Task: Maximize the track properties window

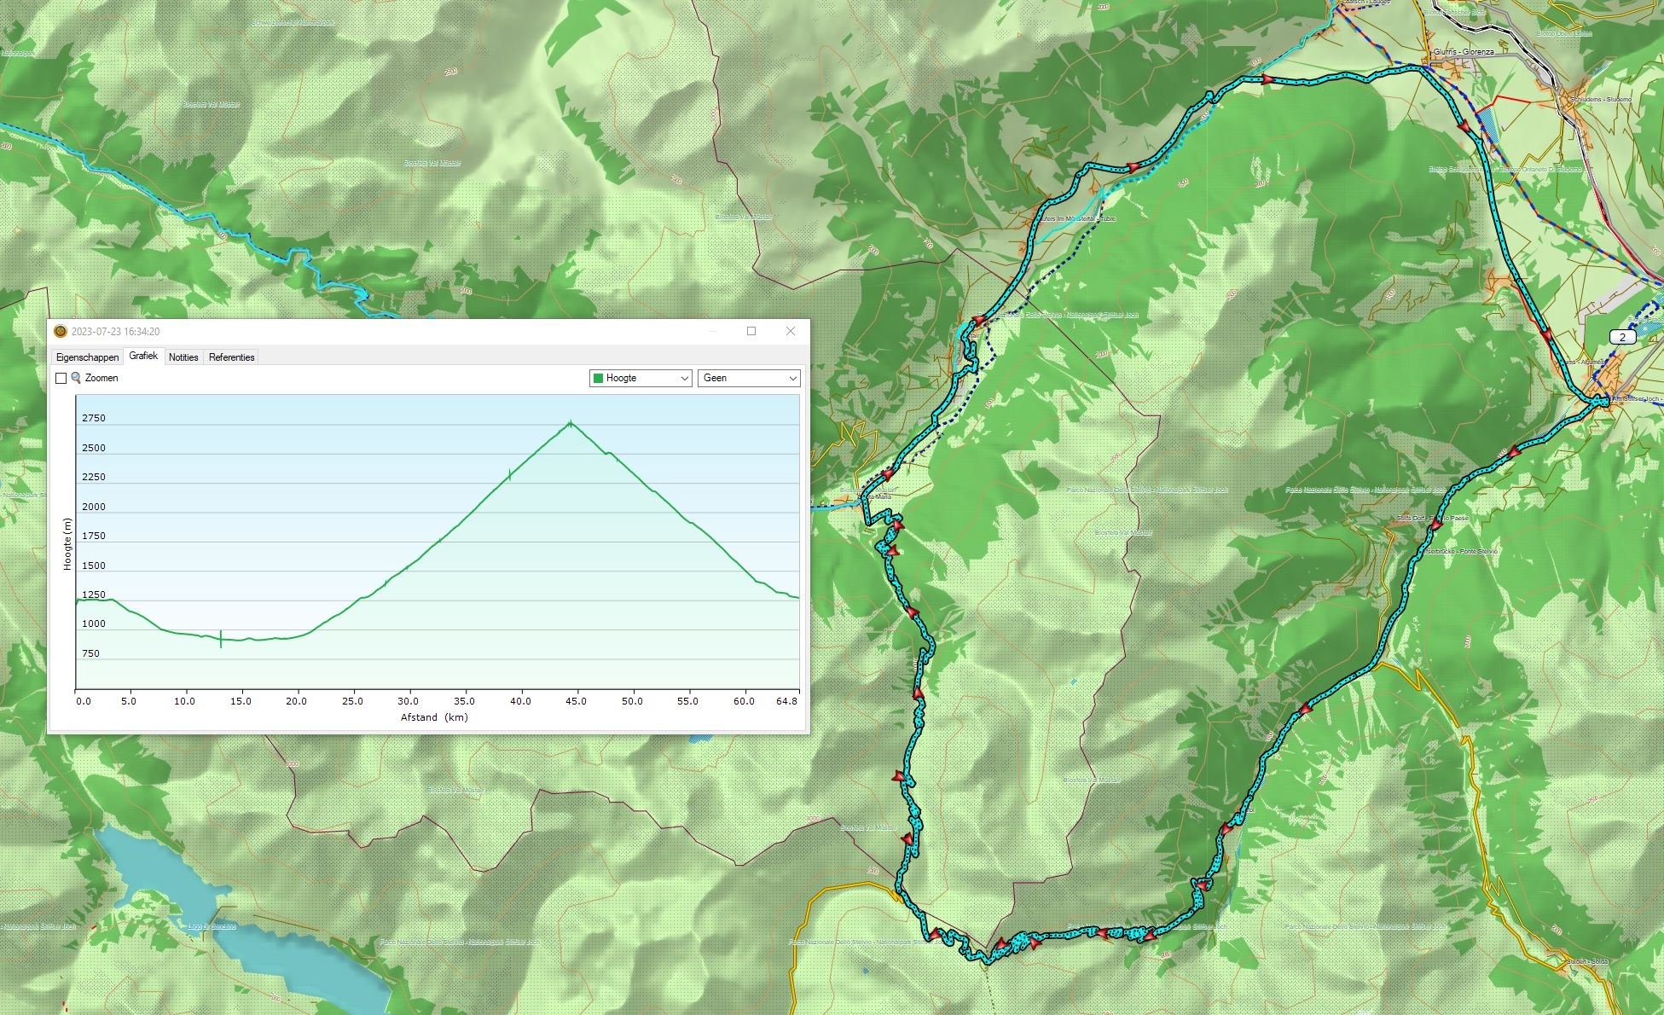Action: [x=751, y=331]
